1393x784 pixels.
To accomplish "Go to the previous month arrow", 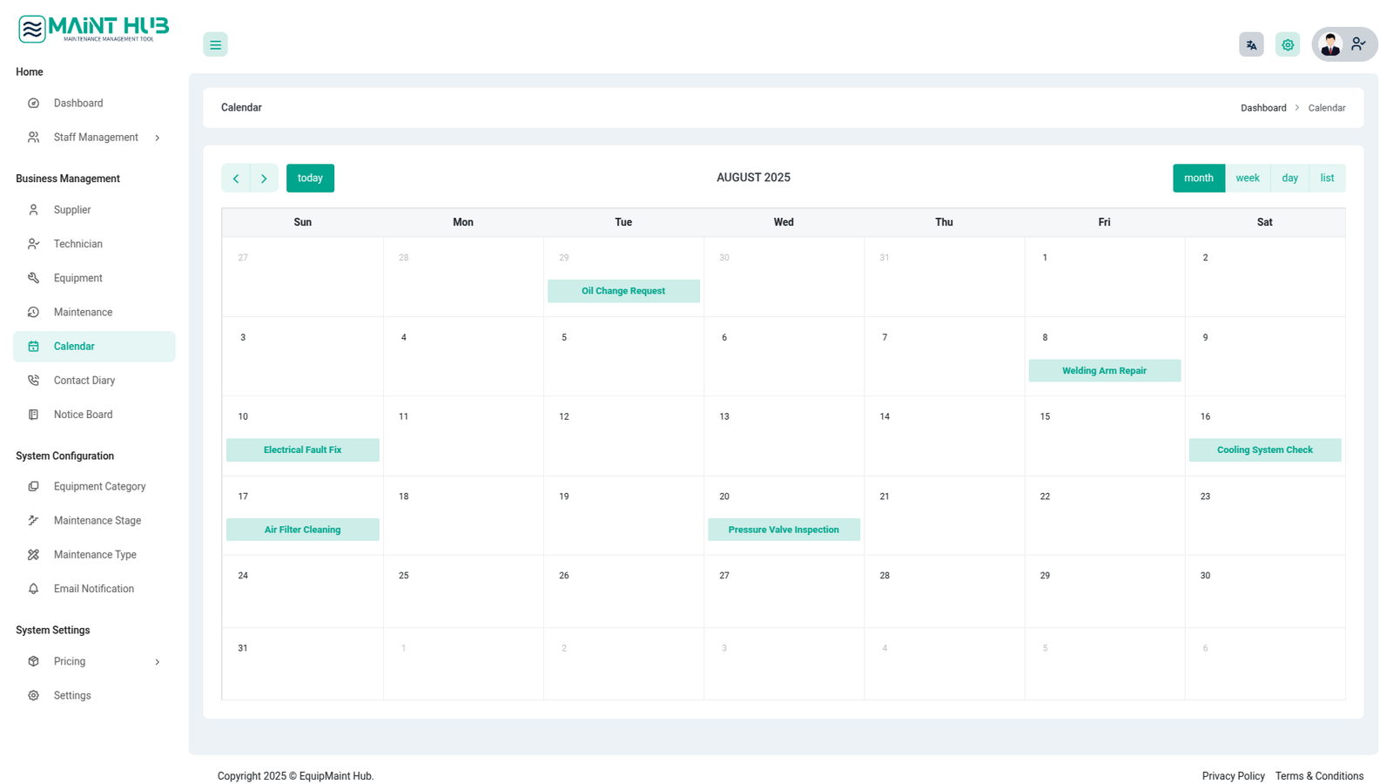I will tap(236, 179).
